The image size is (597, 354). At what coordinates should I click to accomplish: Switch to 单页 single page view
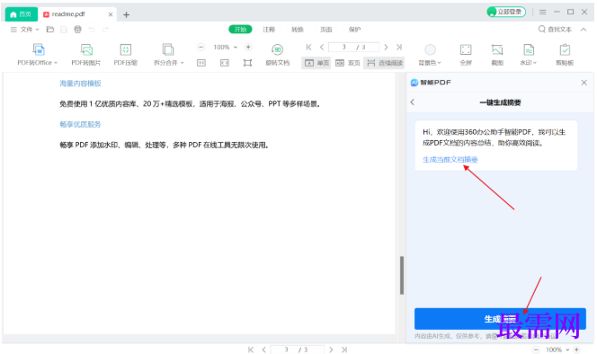click(316, 63)
